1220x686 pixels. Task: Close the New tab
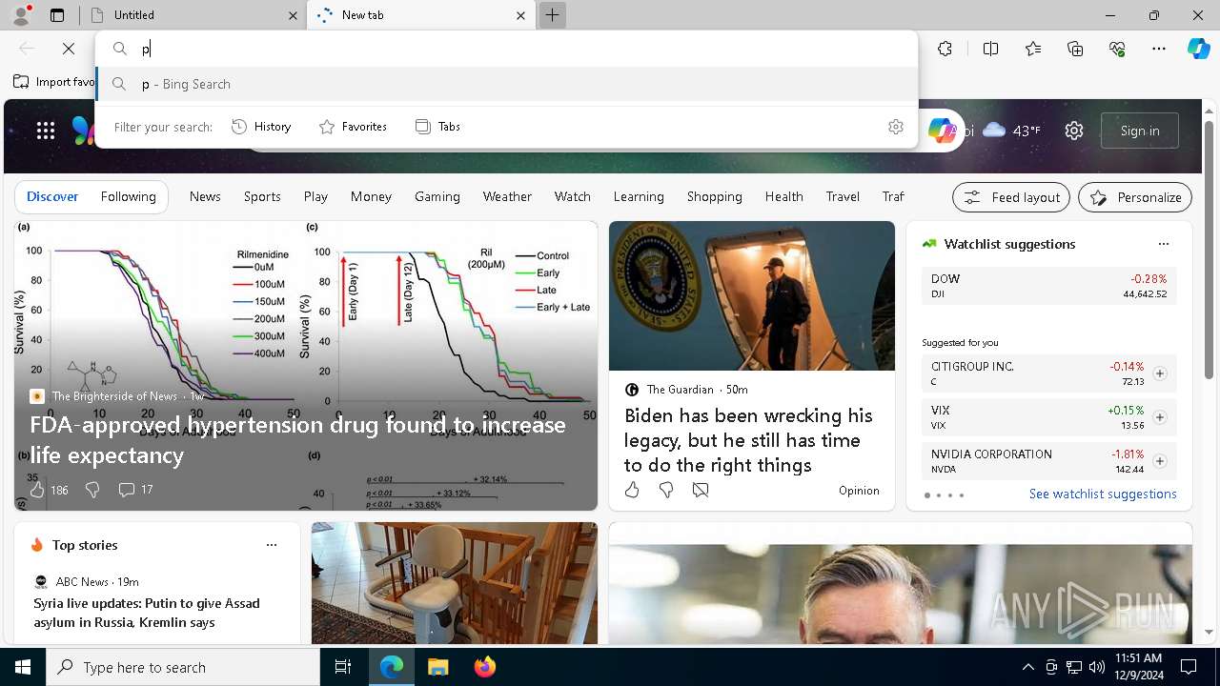[520, 15]
